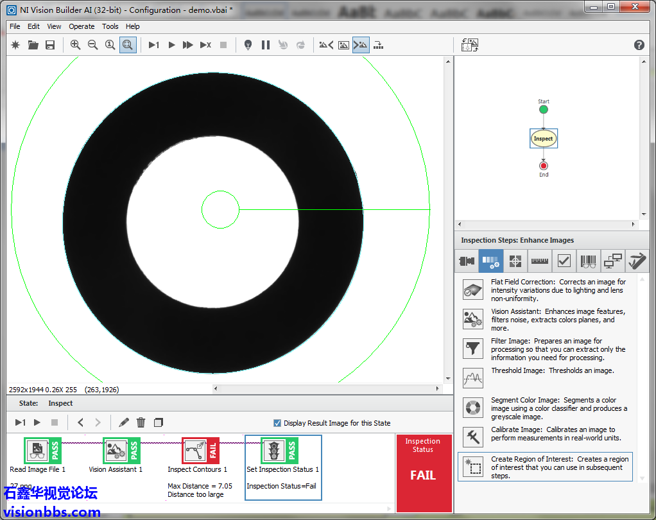Click the Zoom In magnifier icon
656x520 pixels.
click(76, 45)
